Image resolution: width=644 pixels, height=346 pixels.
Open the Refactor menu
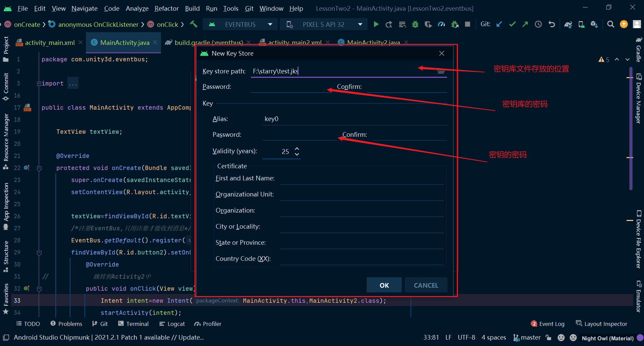166,8
